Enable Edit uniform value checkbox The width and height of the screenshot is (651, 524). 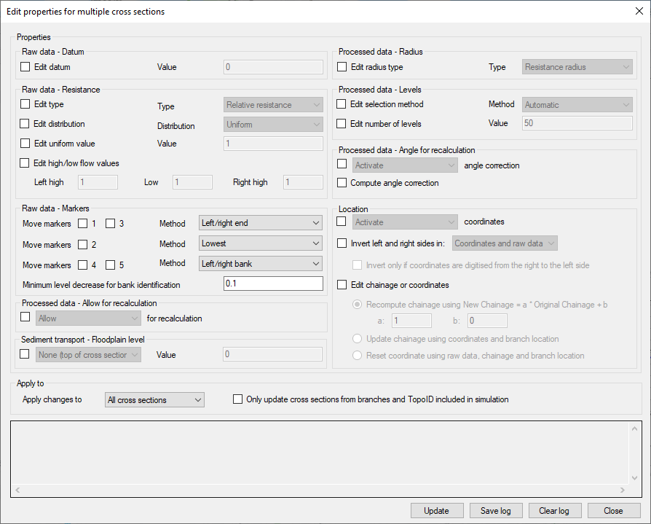25,143
